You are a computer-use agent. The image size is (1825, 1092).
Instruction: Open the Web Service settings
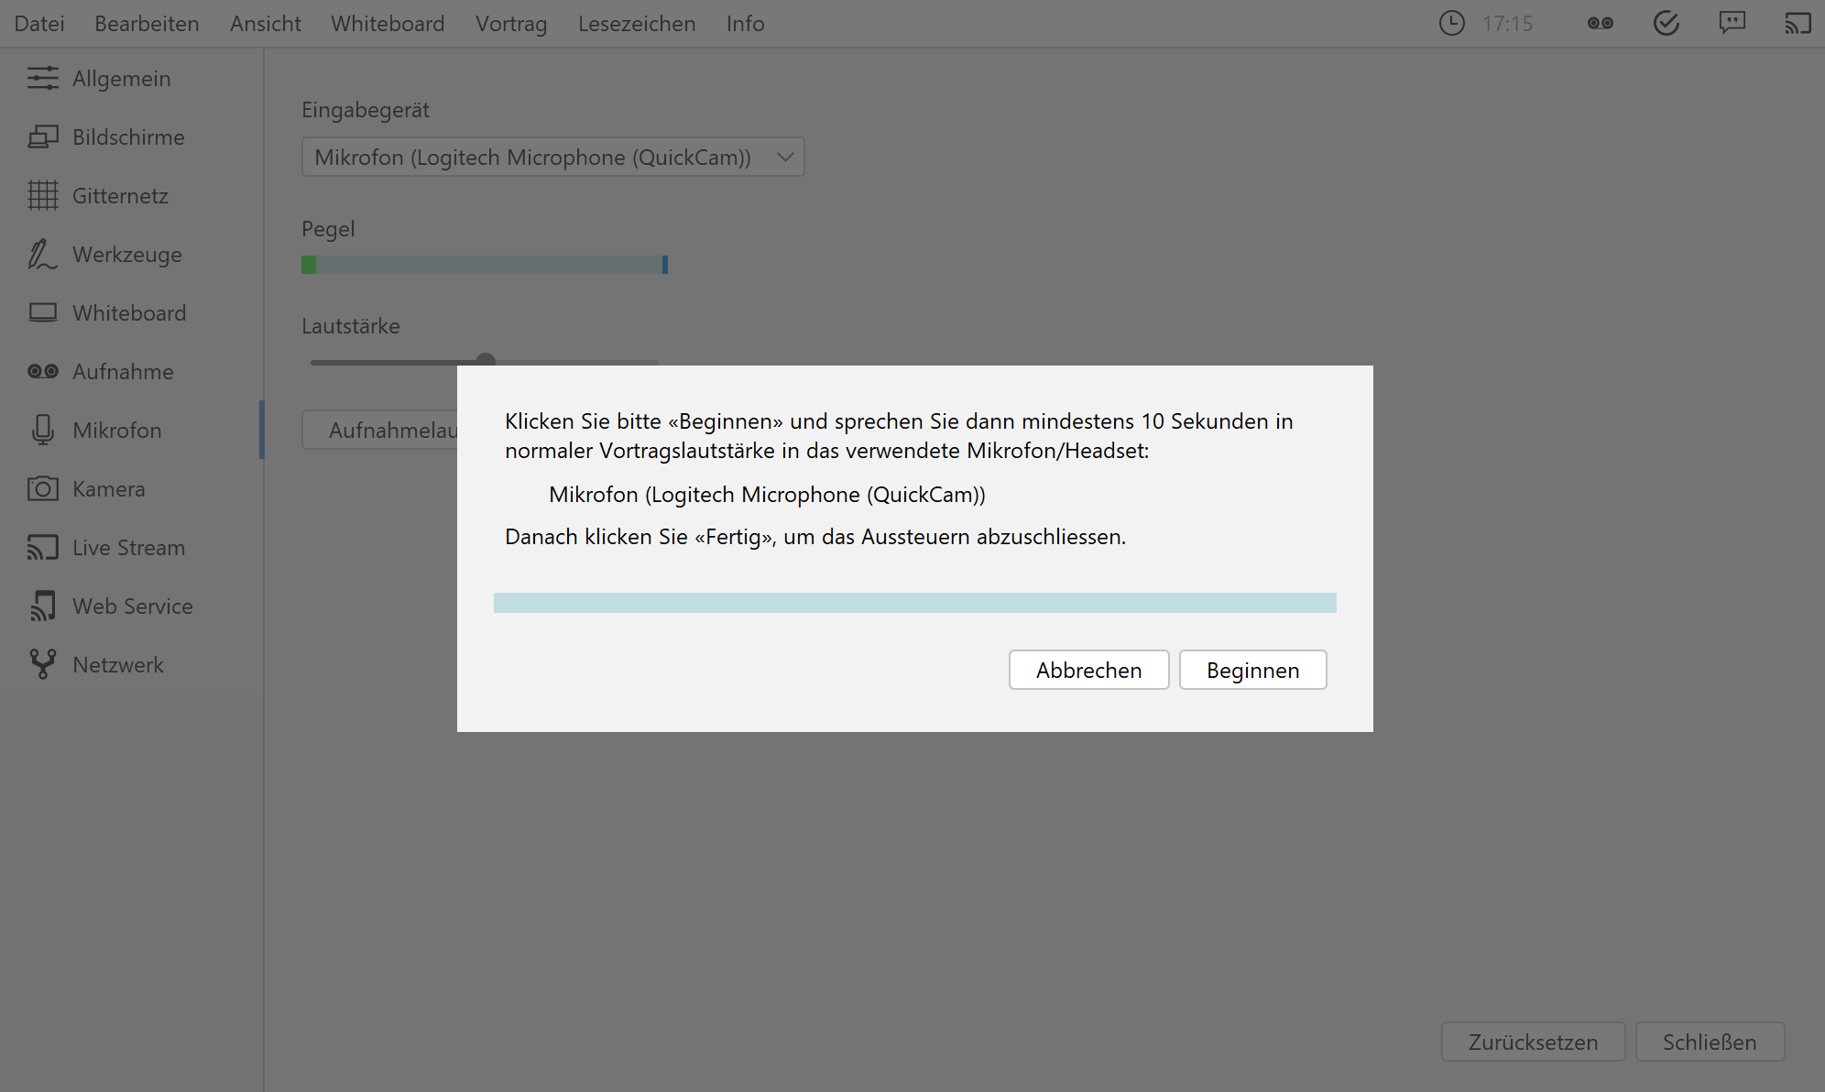132,606
